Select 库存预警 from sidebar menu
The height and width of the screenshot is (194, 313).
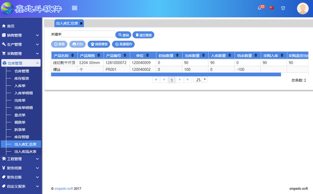pyautogui.click(x=21, y=137)
